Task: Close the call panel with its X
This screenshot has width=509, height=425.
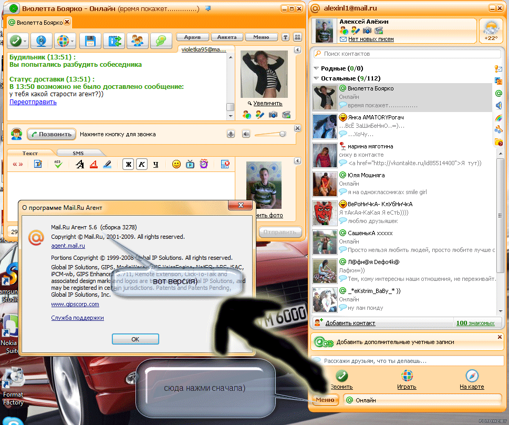Action: 297,128
